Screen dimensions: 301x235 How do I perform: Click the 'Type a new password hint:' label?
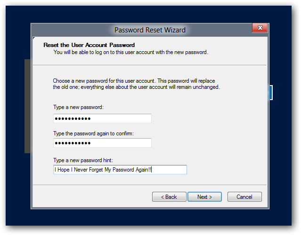pos(83,160)
